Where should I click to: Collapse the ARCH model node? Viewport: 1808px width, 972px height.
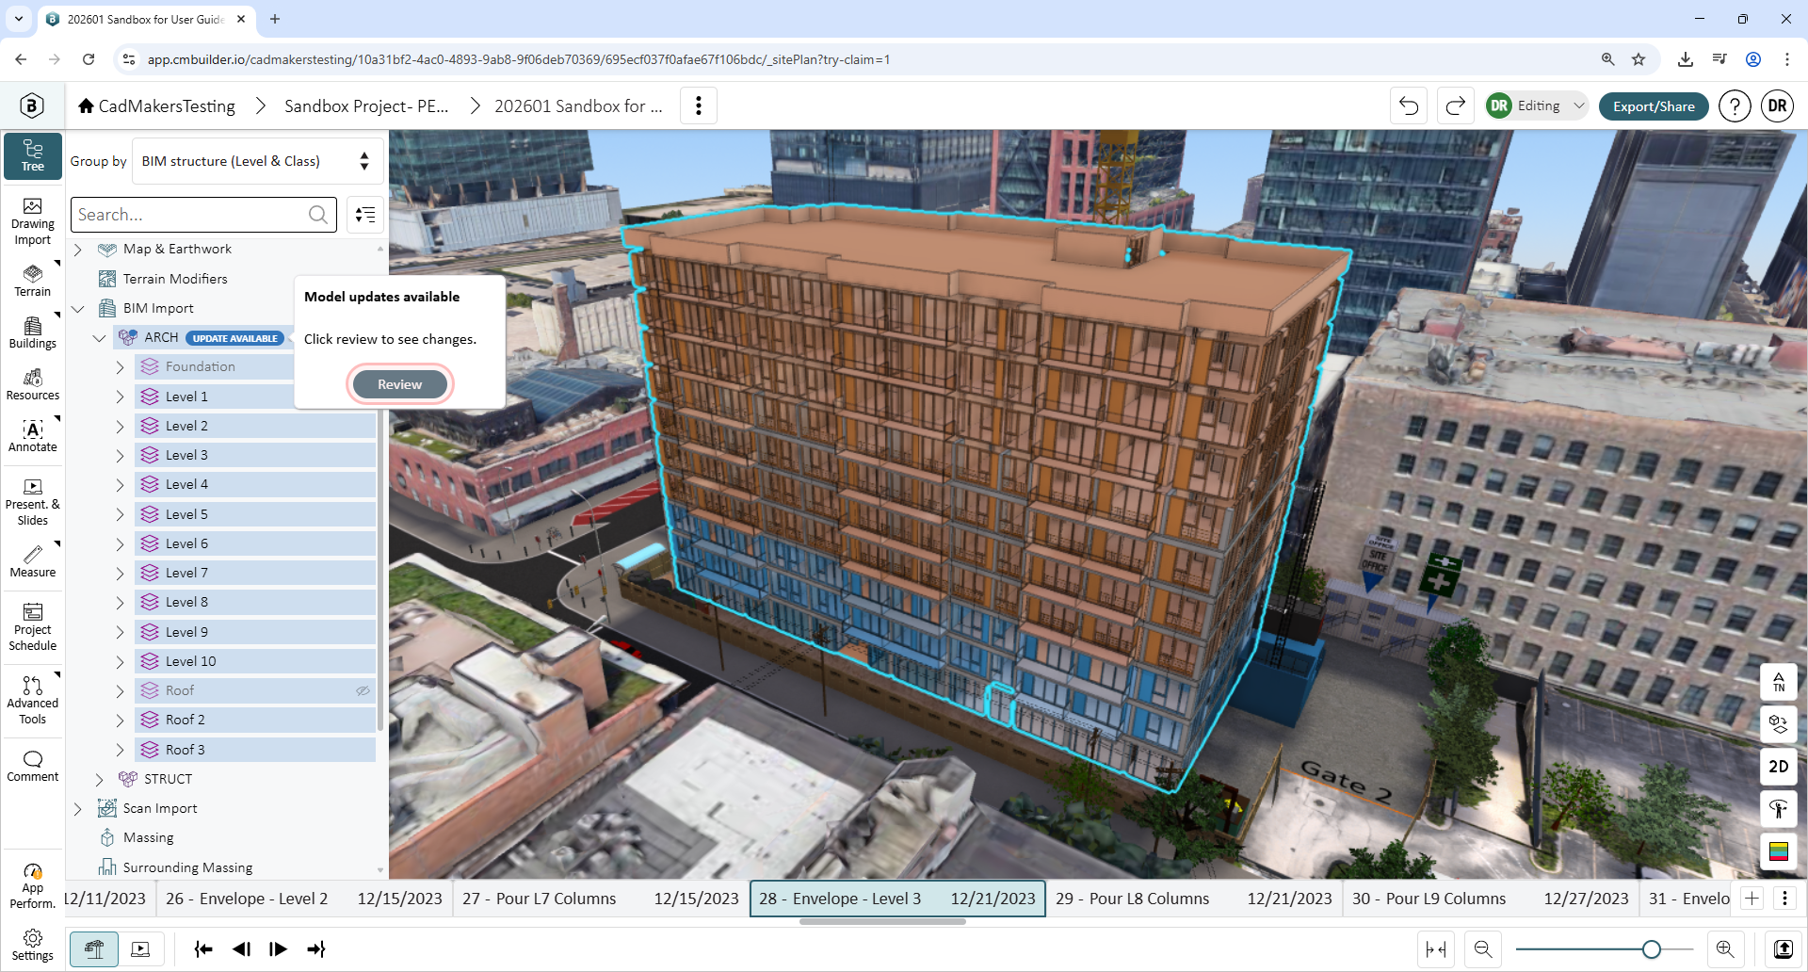tap(99, 337)
